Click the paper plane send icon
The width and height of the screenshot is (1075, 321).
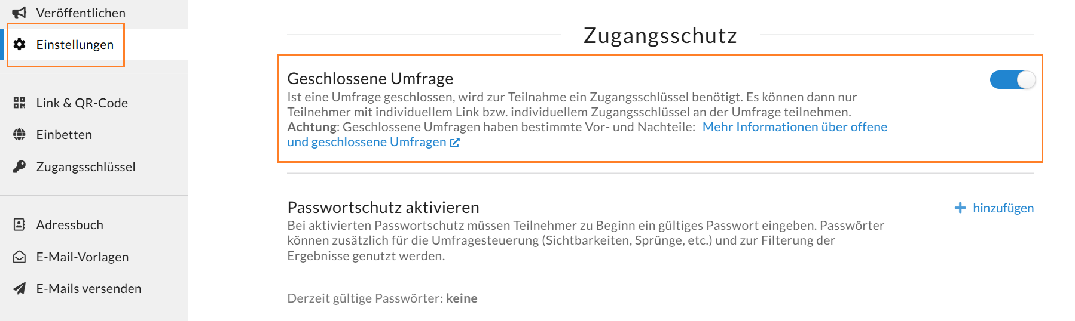click(x=19, y=289)
